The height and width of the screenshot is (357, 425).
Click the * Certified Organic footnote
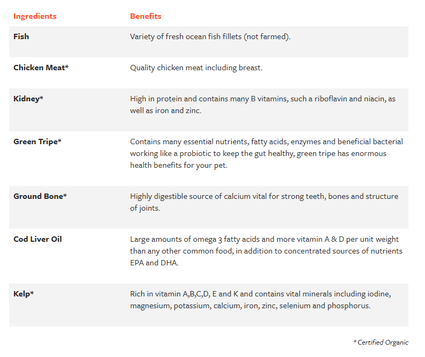[x=381, y=343]
